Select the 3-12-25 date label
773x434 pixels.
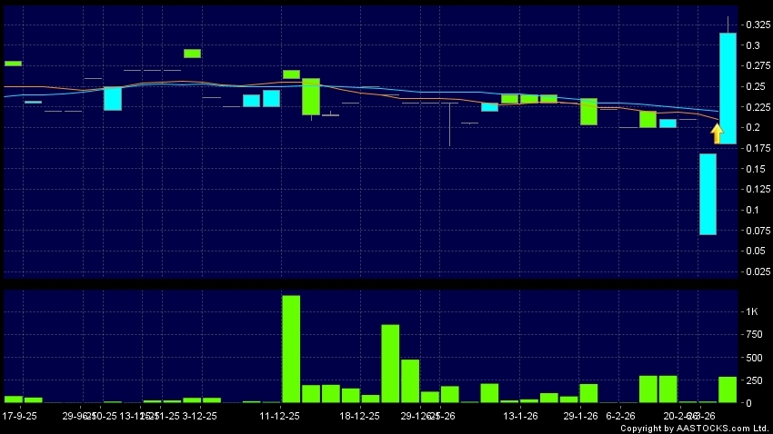point(199,416)
